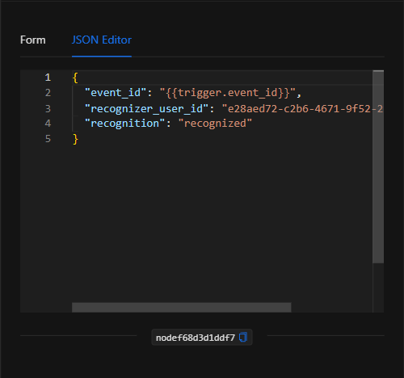404x378 pixels.
Task: Click the opening brace on line 1
Action: pyautogui.click(x=75, y=78)
